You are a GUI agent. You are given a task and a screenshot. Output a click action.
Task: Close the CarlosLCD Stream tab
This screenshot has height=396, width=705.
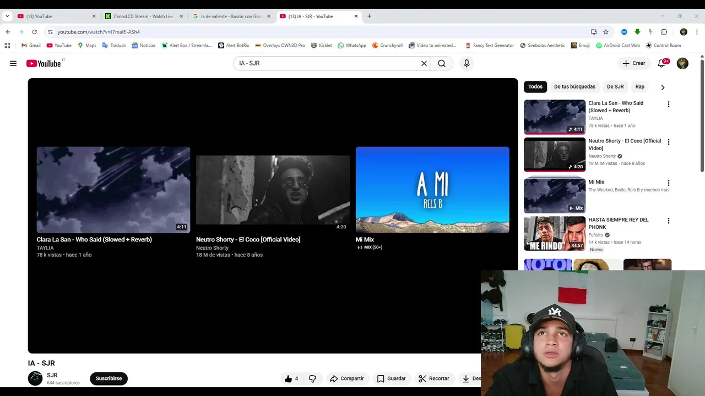181,16
